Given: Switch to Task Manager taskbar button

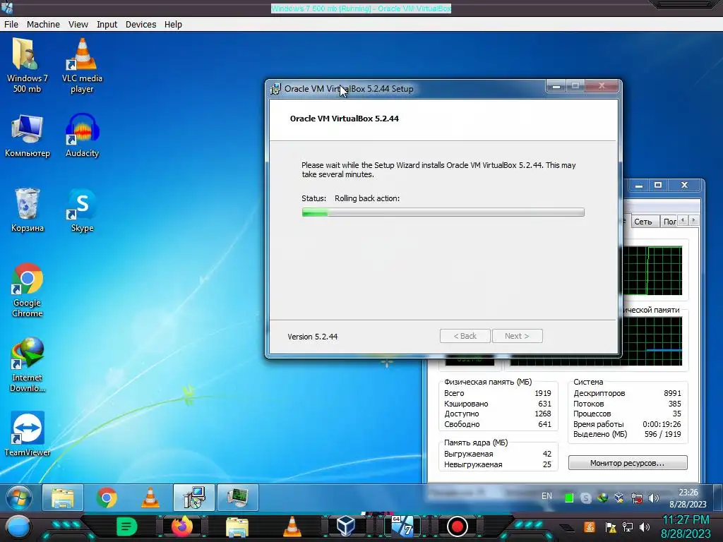Looking at the screenshot, I should click(x=237, y=498).
